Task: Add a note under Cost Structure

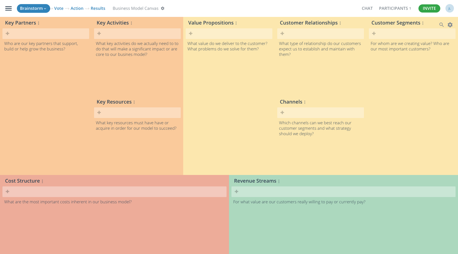Action: pyautogui.click(x=7, y=192)
